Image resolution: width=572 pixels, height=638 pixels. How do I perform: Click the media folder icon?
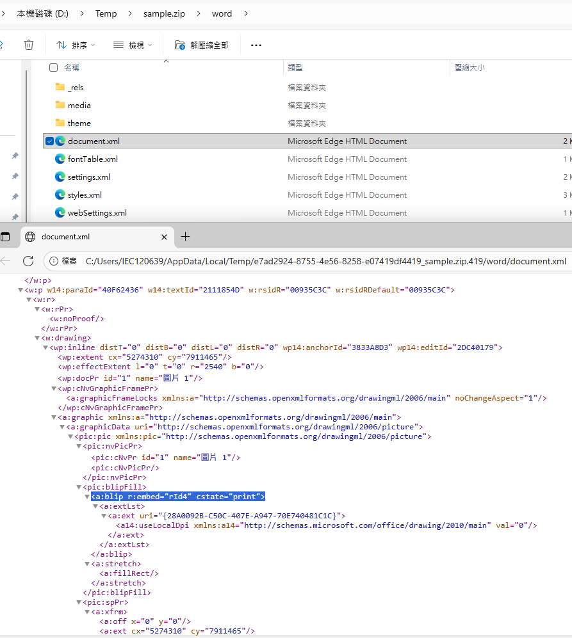[60, 105]
